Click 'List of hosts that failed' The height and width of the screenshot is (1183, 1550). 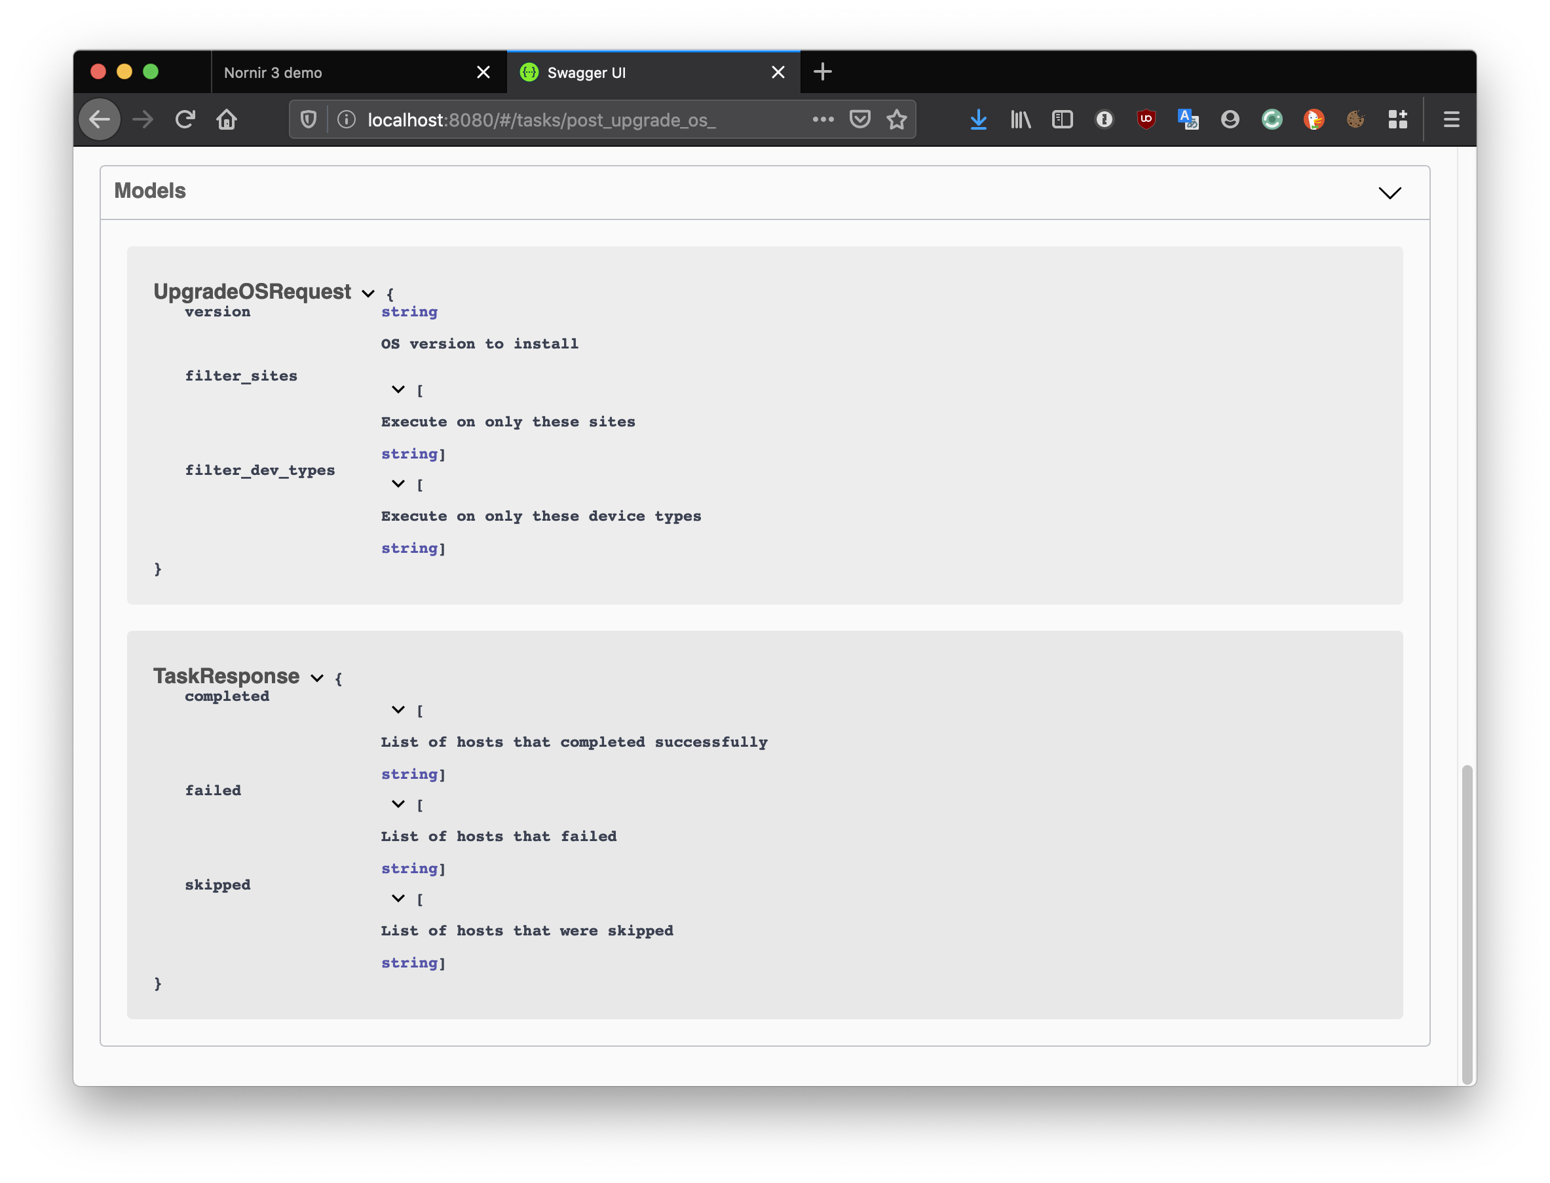tap(499, 837)
